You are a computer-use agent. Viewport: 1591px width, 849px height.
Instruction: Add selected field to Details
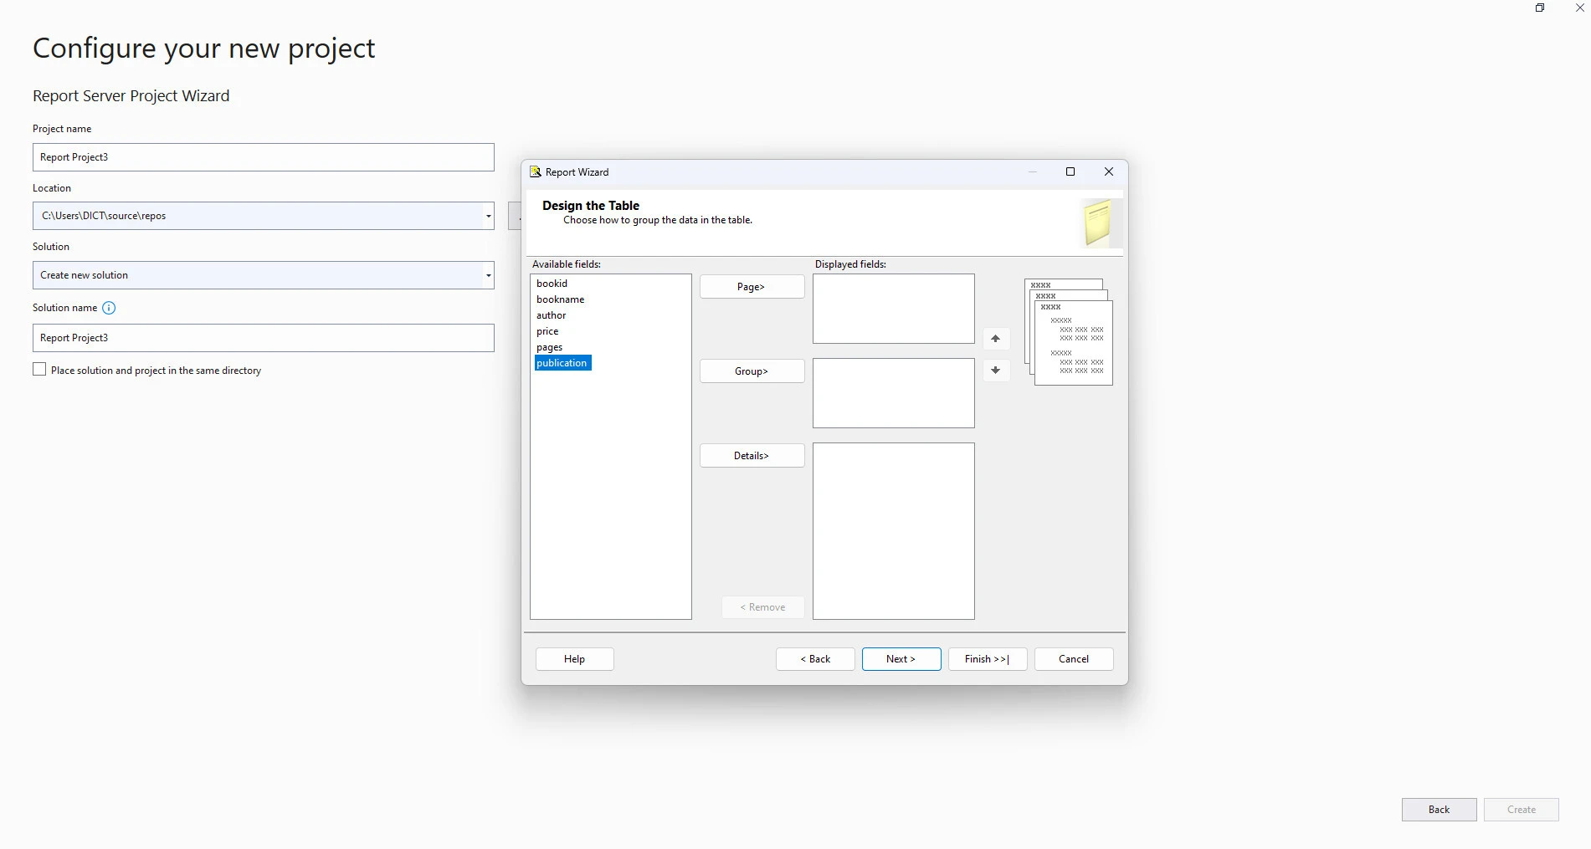[x=751, y=456]
